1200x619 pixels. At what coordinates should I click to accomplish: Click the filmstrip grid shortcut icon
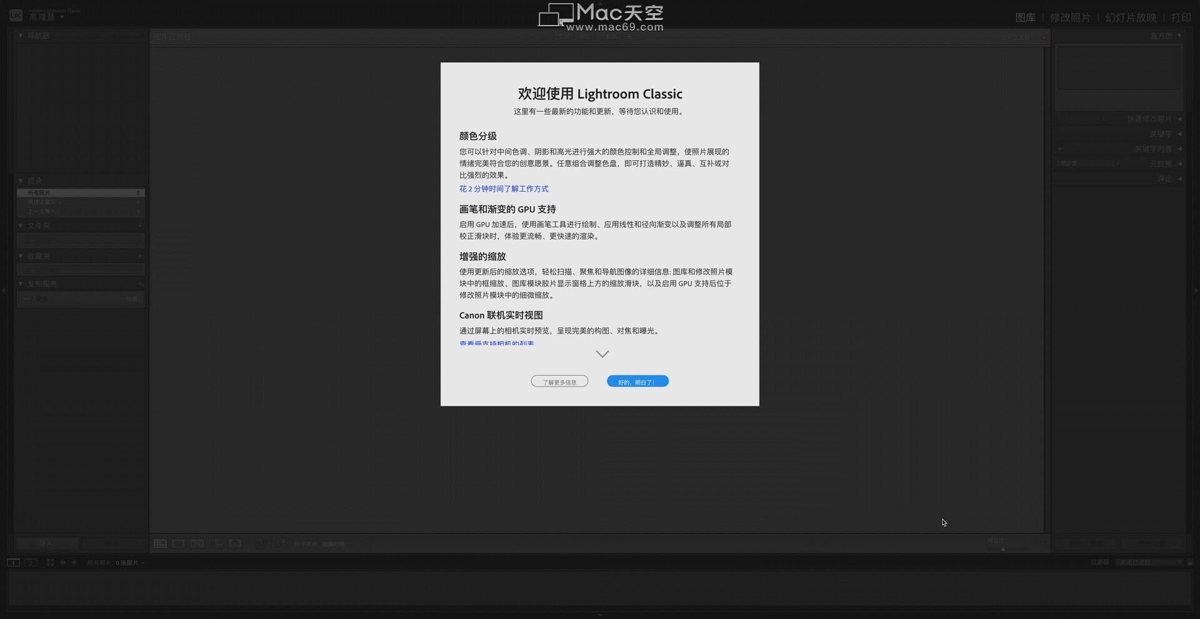pyautogui.click(x=51, y=563)
